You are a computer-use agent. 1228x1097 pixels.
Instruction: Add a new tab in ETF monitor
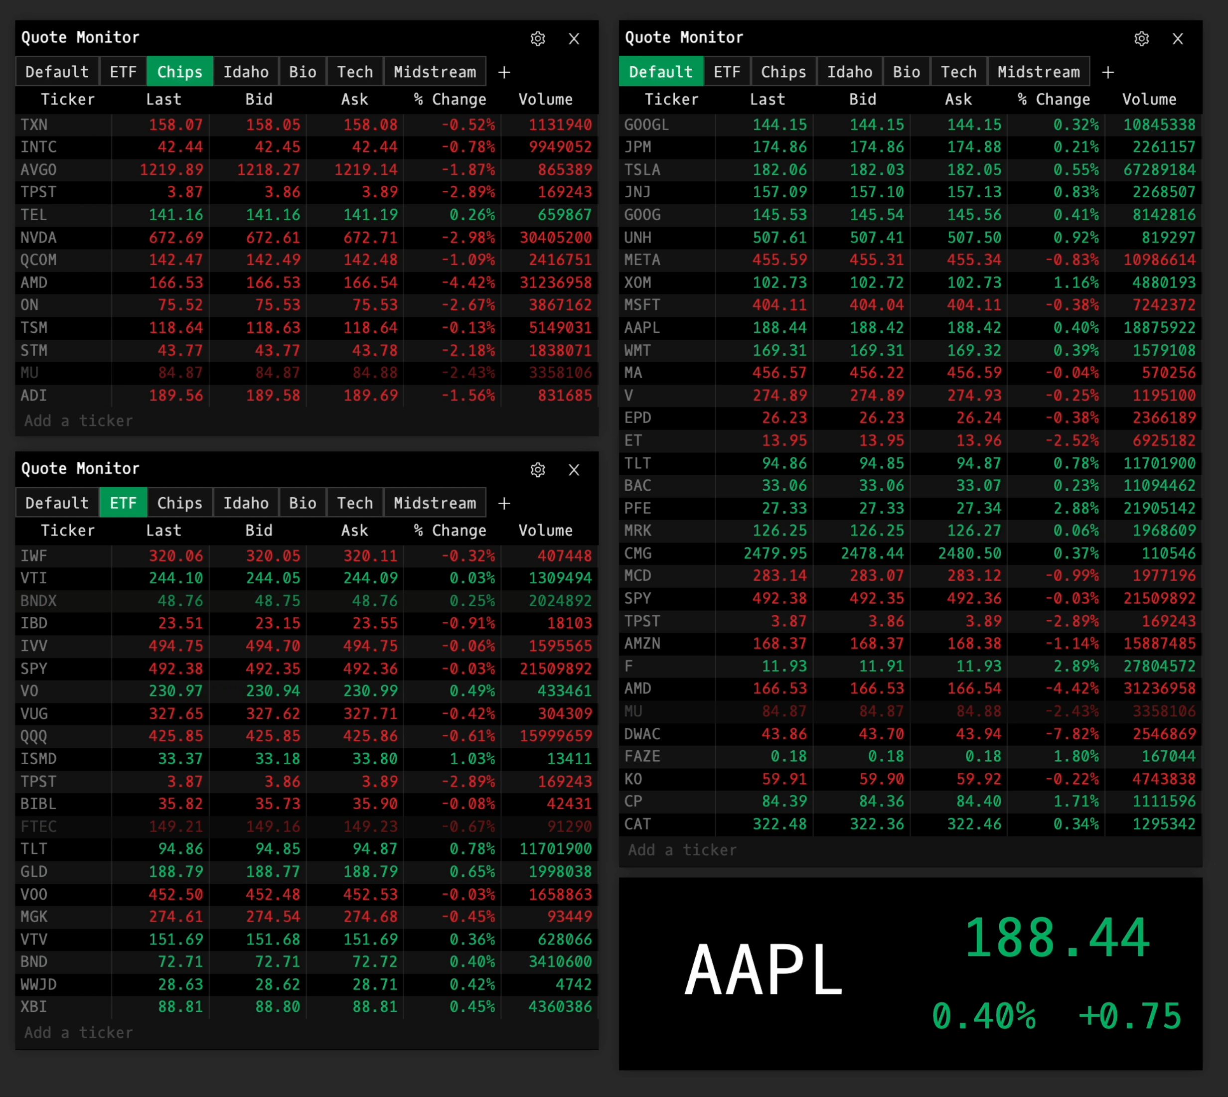504,503
